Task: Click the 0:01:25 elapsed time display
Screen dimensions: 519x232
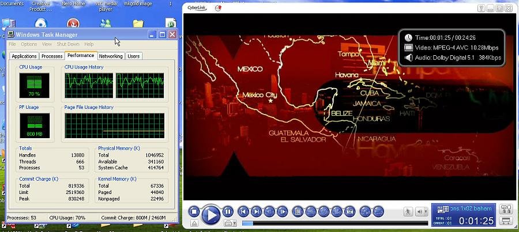Action: tap(476, 220)
